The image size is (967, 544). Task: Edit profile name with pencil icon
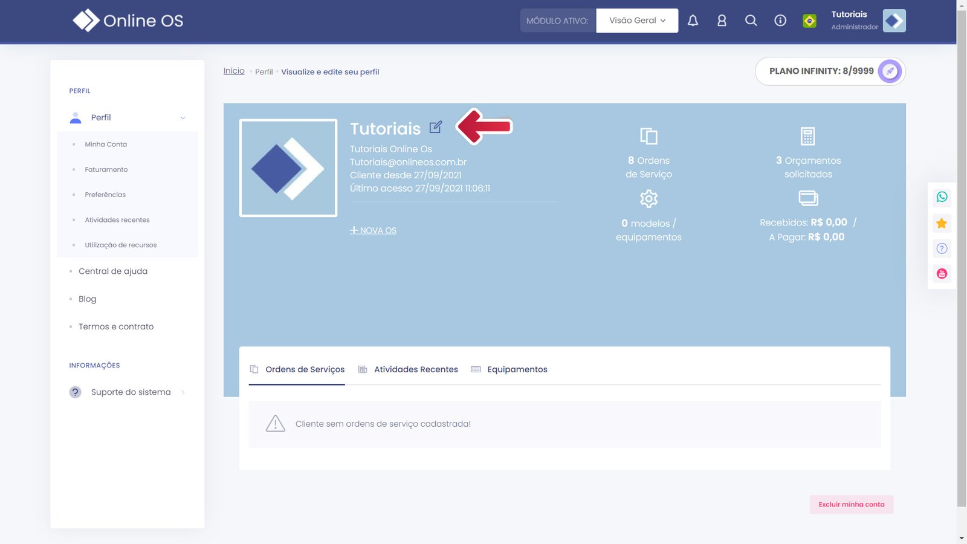[x=436, y=127]
